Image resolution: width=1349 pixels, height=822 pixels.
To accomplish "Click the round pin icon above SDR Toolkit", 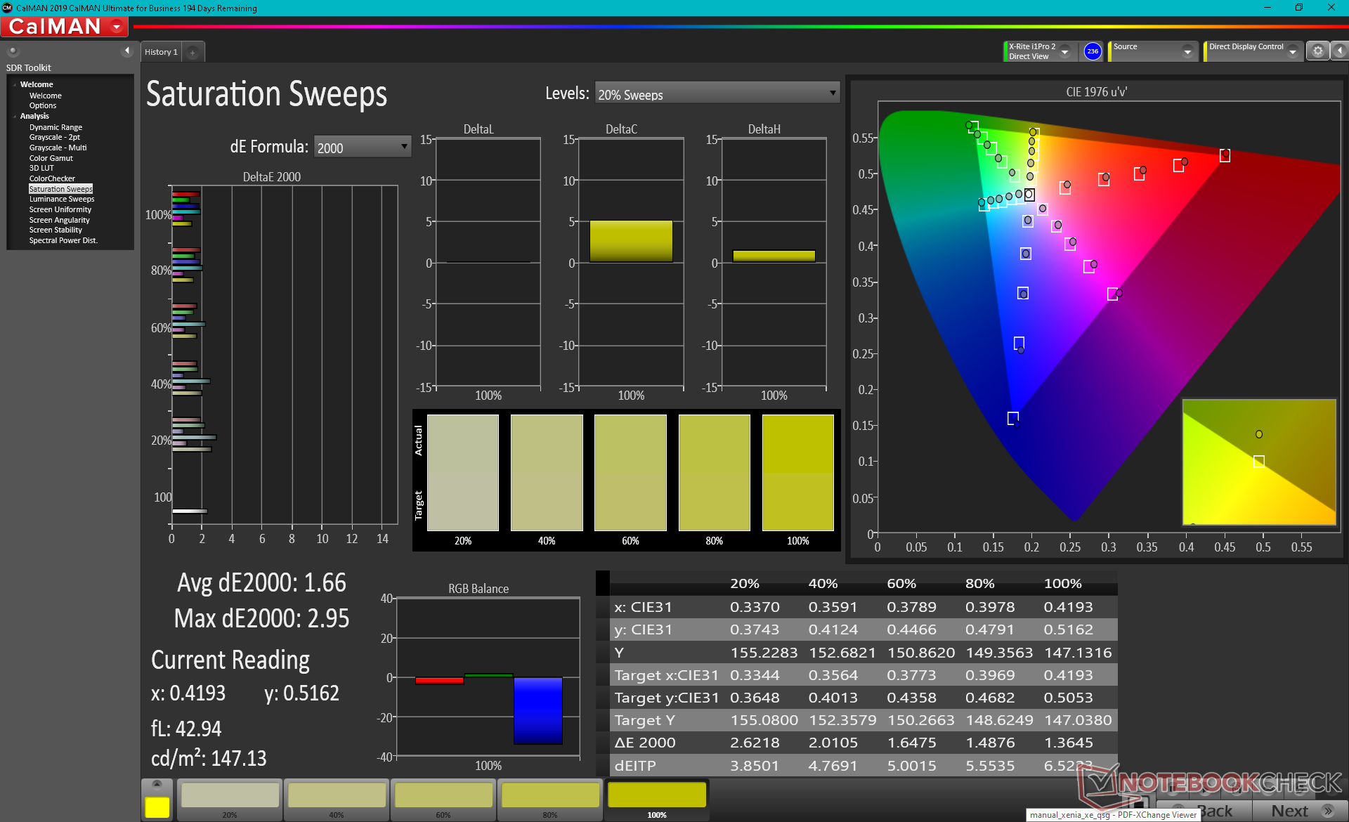I will point(13,51).
